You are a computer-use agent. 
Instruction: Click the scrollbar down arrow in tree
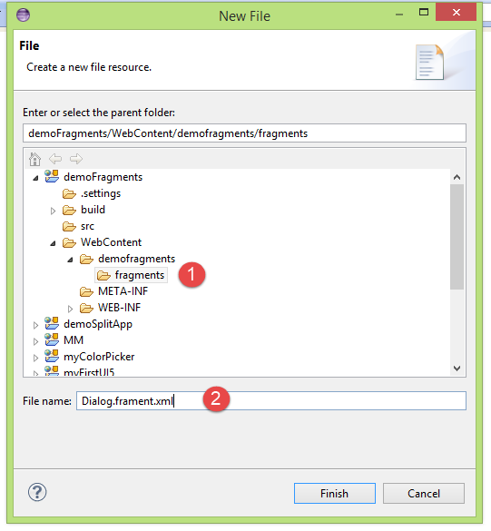point(457,369)
